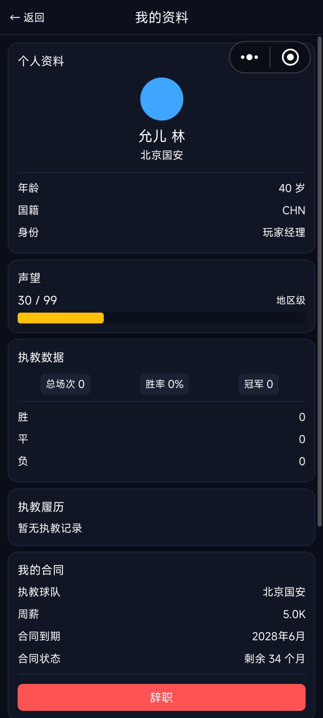Close mini program via target circle icon
323x718 pixels.
pos(290,57)
